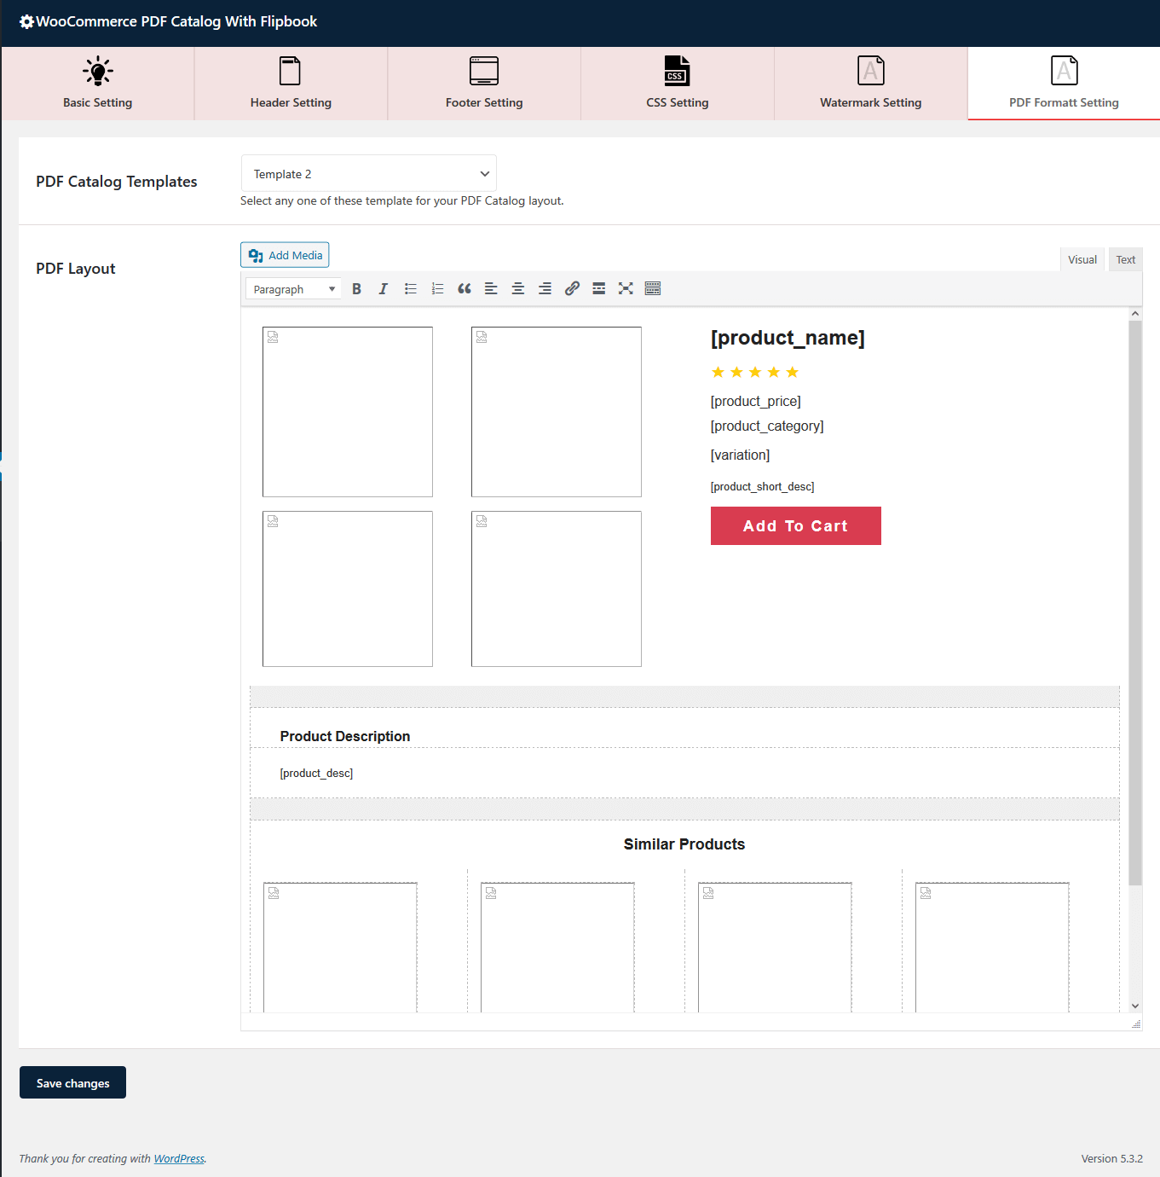Click Save changes
The image size is (1160, 1177).
[72, 1083]
